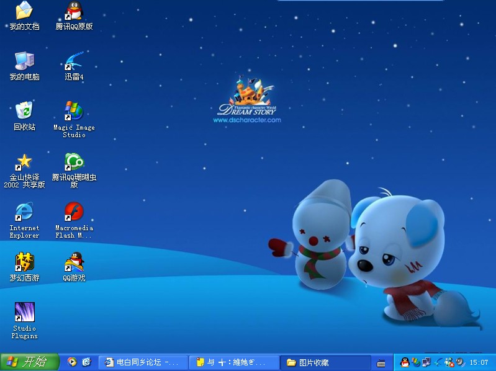Select the 我的电脑 desktop icon

(x=24, y=61)
